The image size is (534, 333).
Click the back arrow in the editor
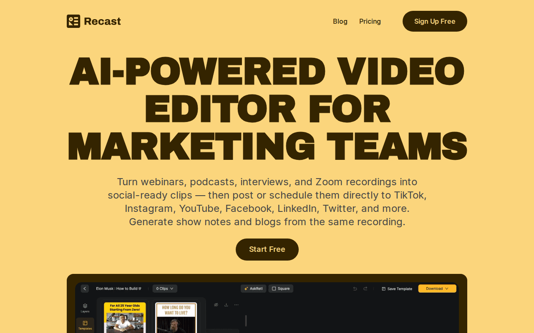coord(85,288)
